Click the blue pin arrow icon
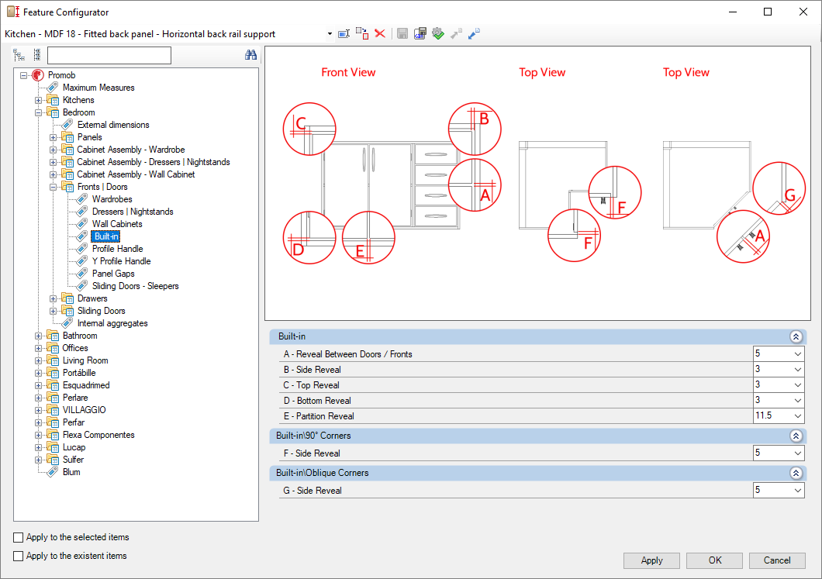The height and width of the screenshot is (579, 822). pyautogui.click(x=474, y=34)
